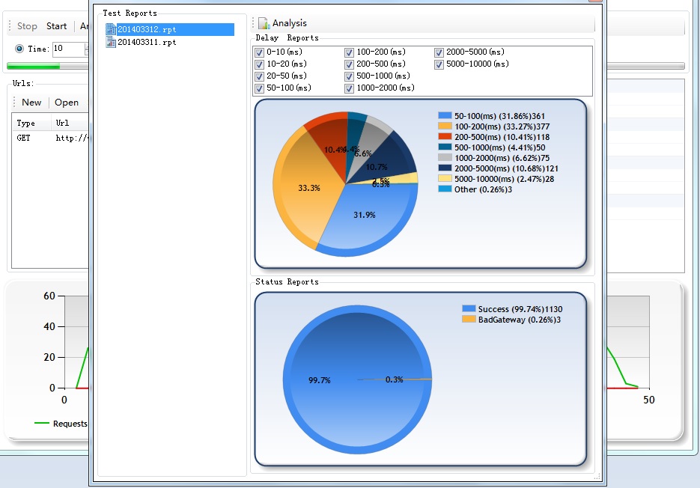Toggle the 20-50 (ms) delay checkbox

pyautogui.click(x=259, y=76)
